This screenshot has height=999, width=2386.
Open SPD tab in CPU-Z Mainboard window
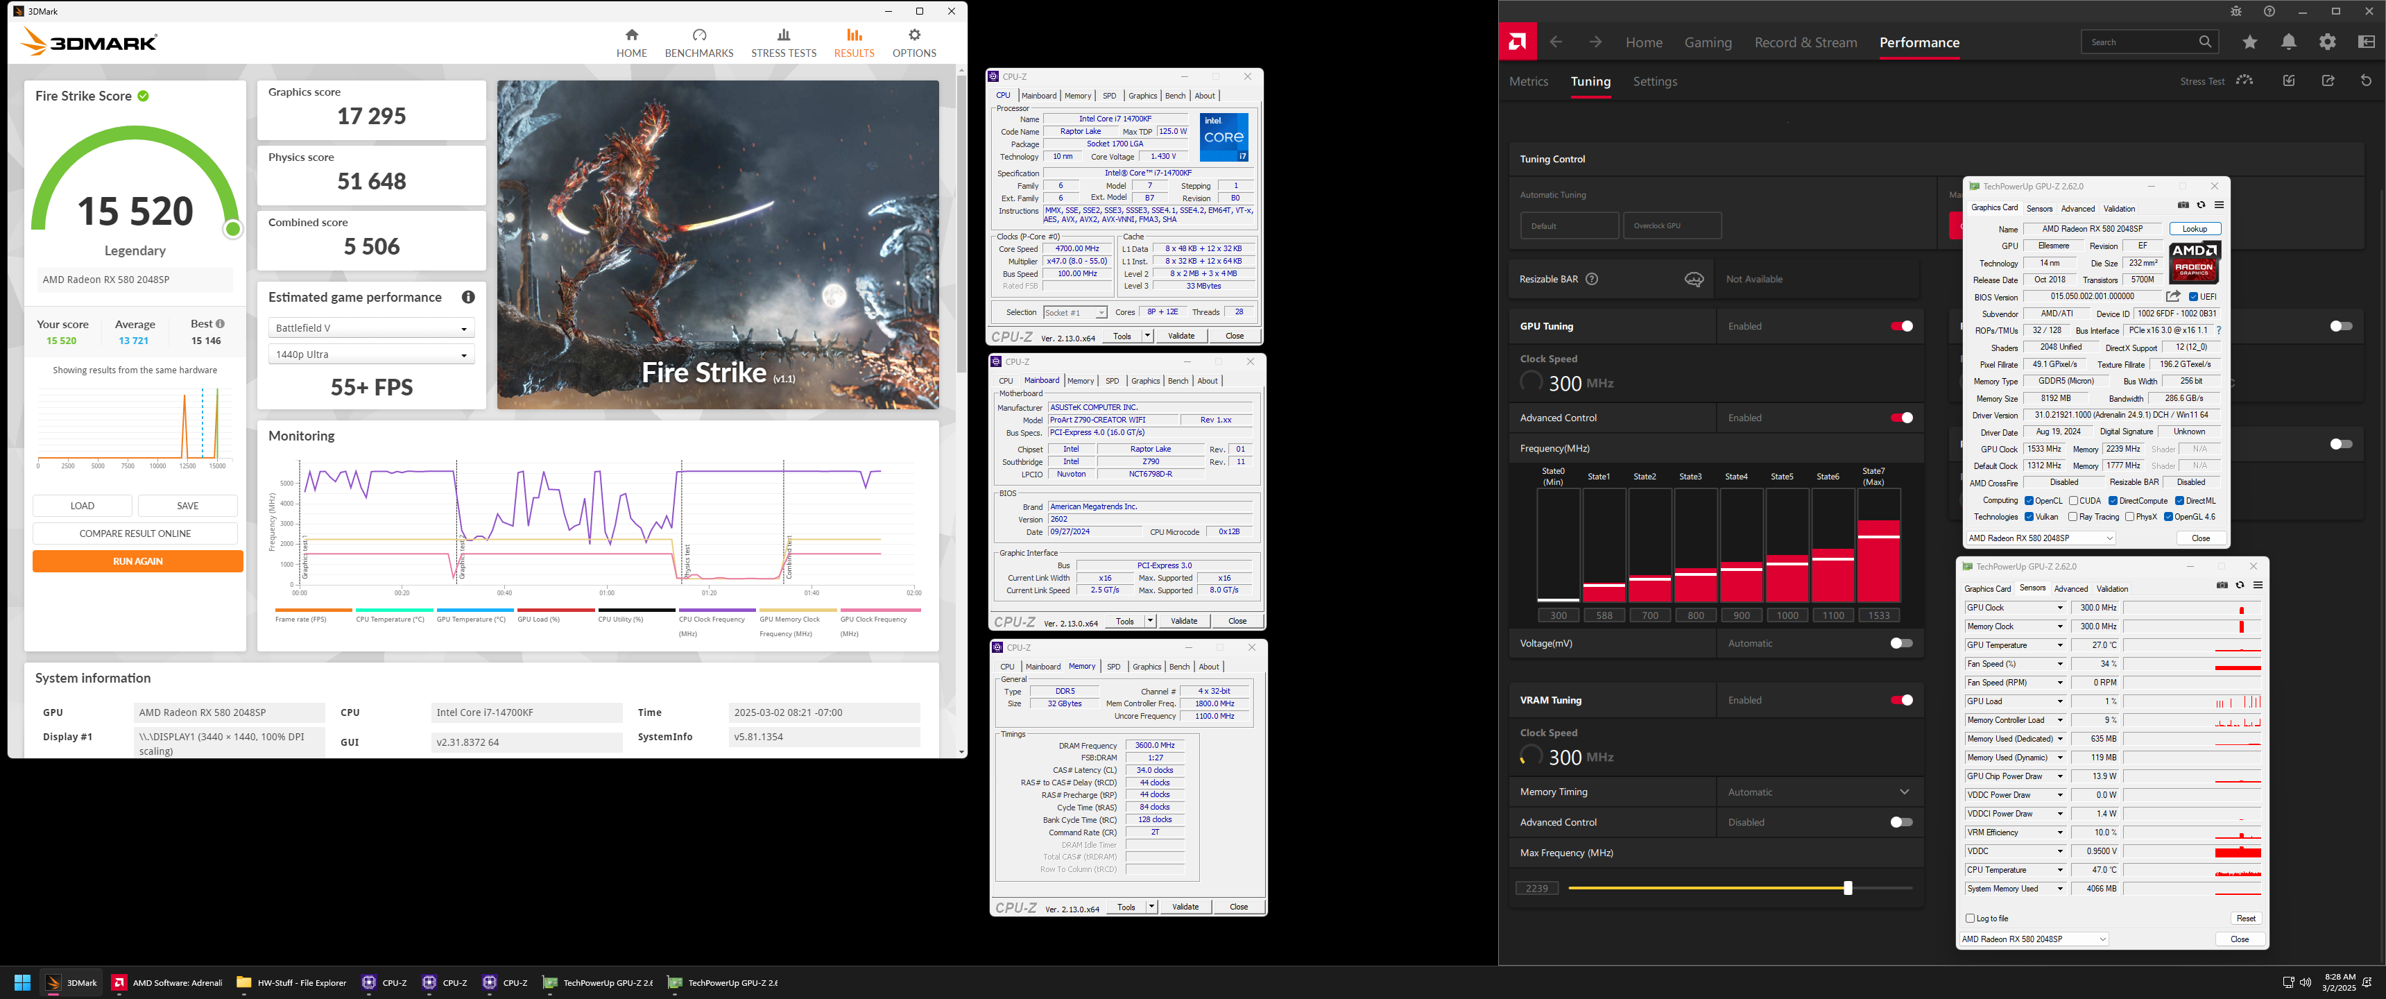[x=1113, y=381]
